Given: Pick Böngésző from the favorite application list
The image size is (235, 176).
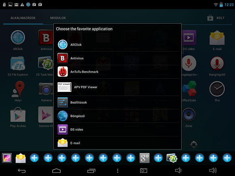Looking at the screenshot, I should (117, 116).
